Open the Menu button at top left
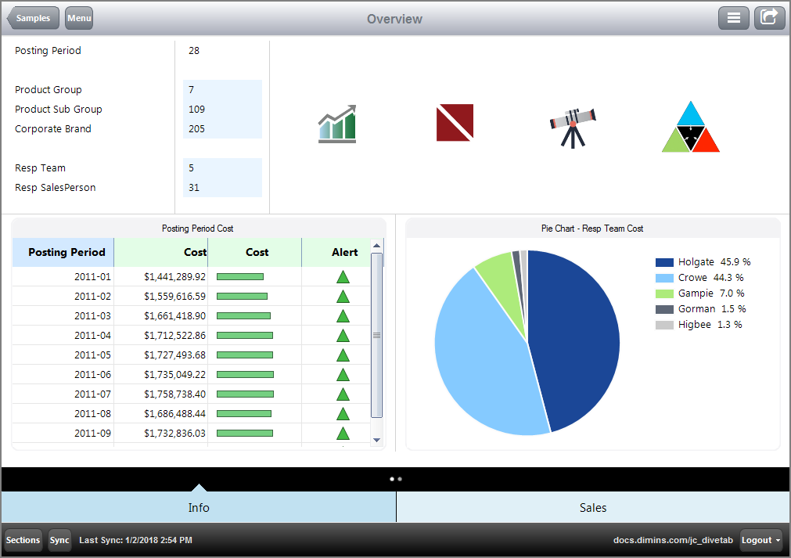The image size is (791, 558). pos(78,17)
